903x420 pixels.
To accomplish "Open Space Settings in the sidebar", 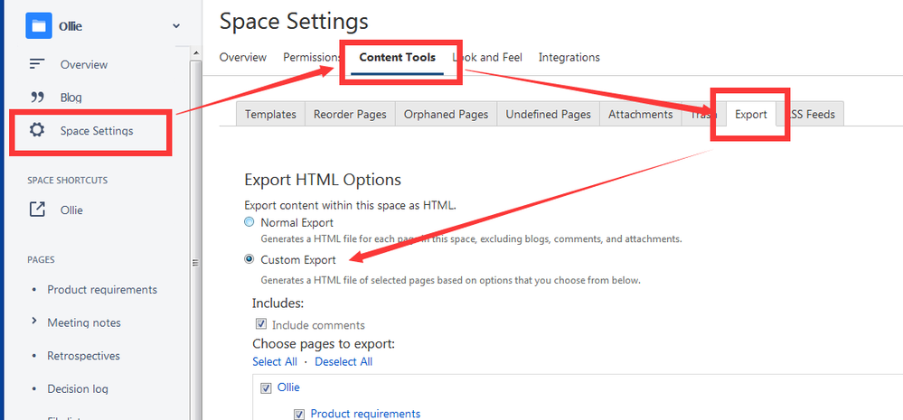I will [x=97, y=131].
